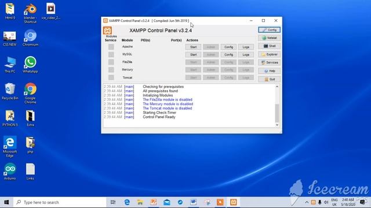Click 'The Tomcat module is disabled' log line

(168, 109)
